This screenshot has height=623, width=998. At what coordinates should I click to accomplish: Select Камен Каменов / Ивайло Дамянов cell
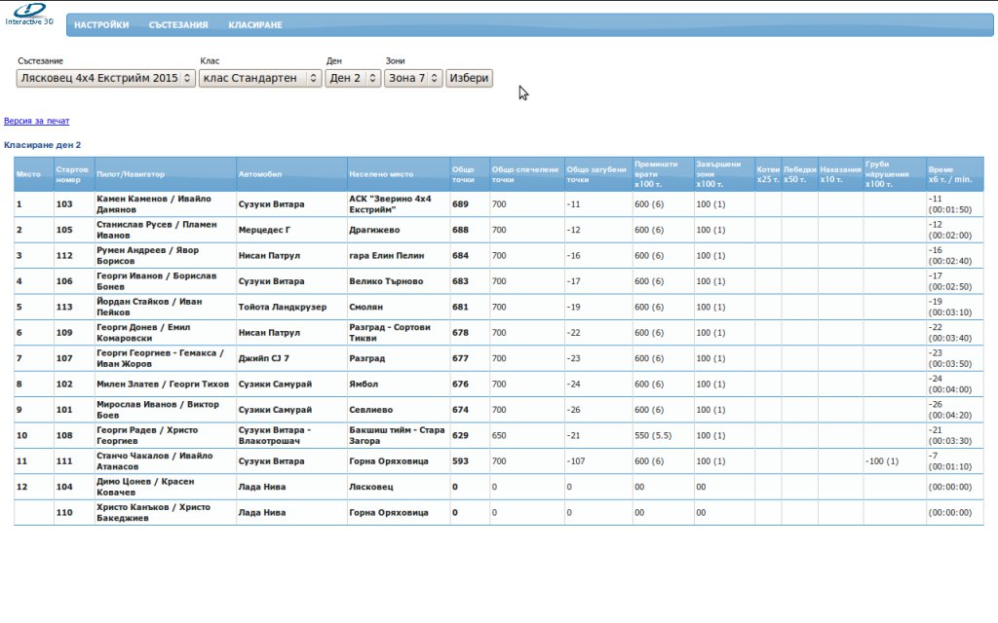tap(166, 204)
